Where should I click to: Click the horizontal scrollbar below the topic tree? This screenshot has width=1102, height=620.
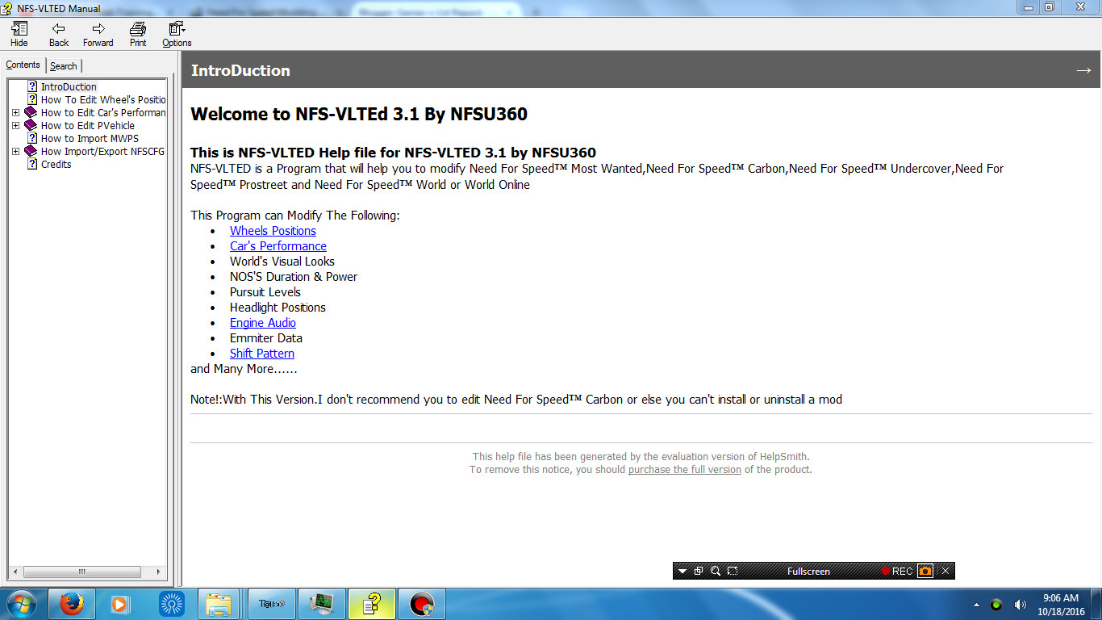[x=82, y=572]
